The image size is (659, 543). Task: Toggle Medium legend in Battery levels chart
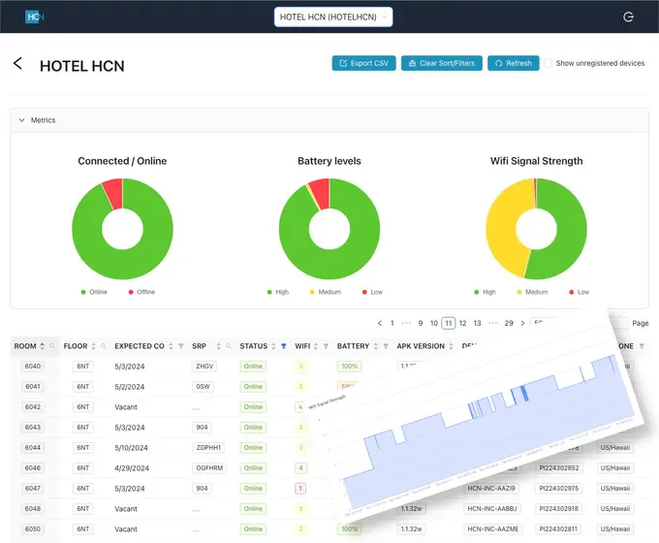coord(326,292)
